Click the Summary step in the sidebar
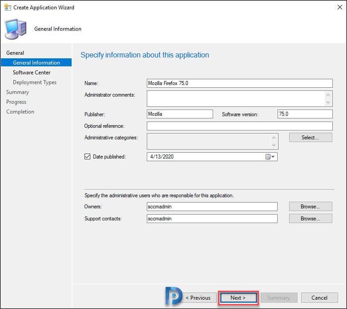347x309 pixels. (17, 92)
